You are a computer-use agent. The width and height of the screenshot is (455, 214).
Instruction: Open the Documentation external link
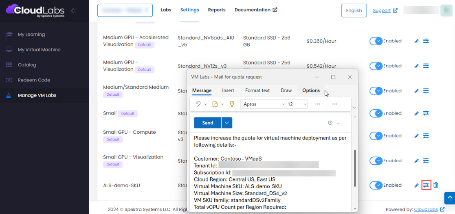[x=256, y=10]
